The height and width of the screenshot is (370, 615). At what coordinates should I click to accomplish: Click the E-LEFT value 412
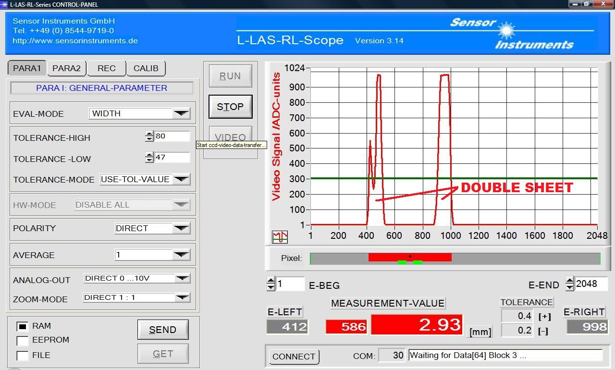click(x=287, y=327)
